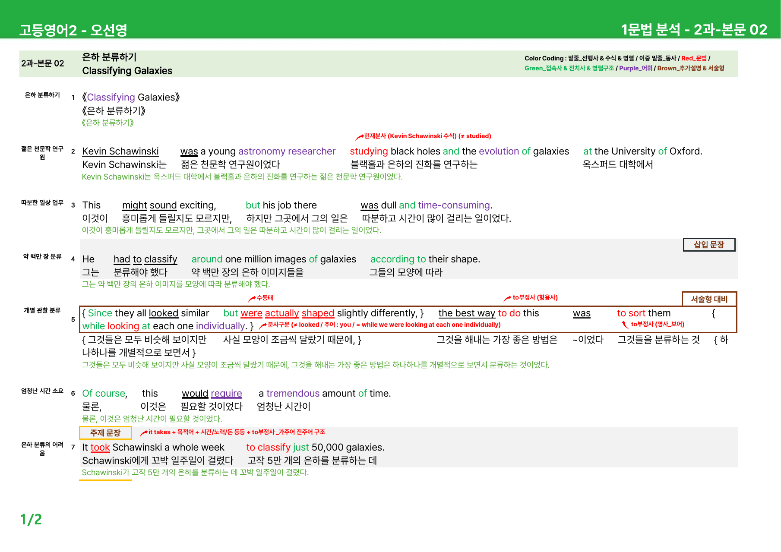Click the Korean gloss '고작 5만 개의 은하를 분류하는 데'
This screenshot has height=552, width=781.
pyautogui.click(x=312, y=461)
